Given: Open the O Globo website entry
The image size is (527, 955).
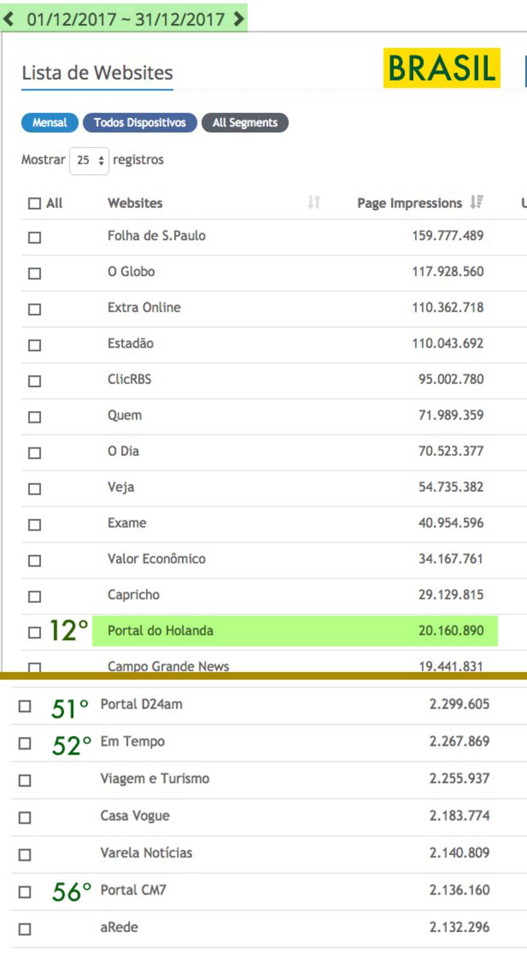Looking at the screenshot, I should [x=131, y=271].
